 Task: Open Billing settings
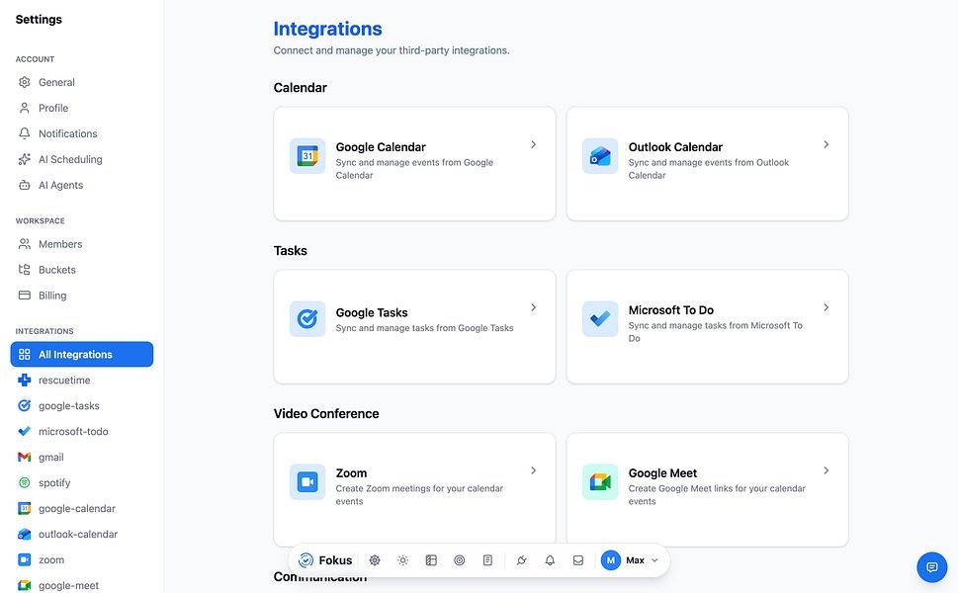[x=56, y=295]
